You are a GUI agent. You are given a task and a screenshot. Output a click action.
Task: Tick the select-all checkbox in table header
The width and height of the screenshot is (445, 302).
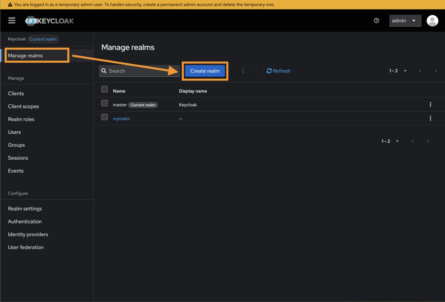(105, 89)
